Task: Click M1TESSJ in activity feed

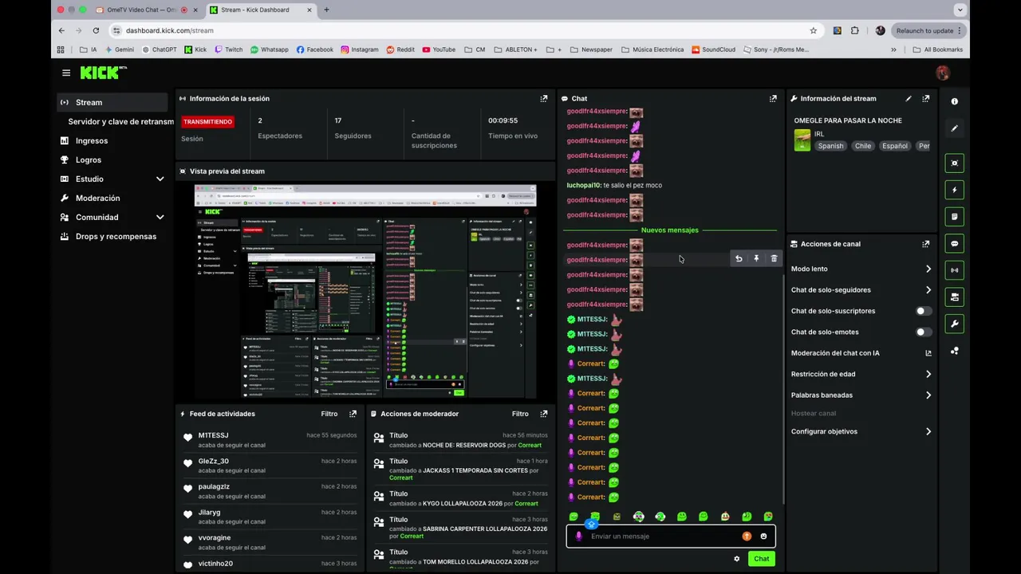Action: point(213,435)
